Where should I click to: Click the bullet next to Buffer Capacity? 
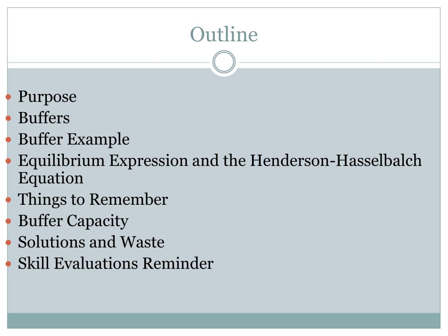(x=8, y=221)
